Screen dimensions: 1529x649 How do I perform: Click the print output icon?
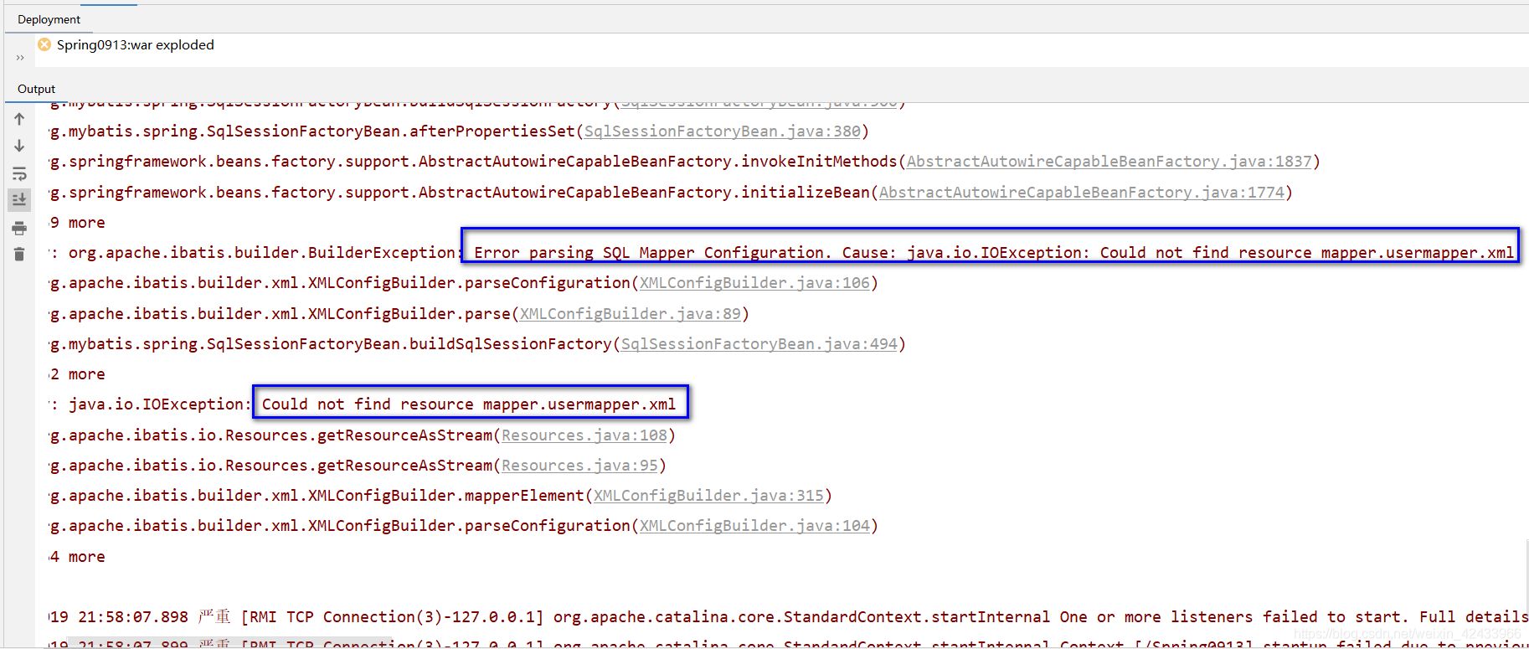pyautogui.click(x=19, y=228)
